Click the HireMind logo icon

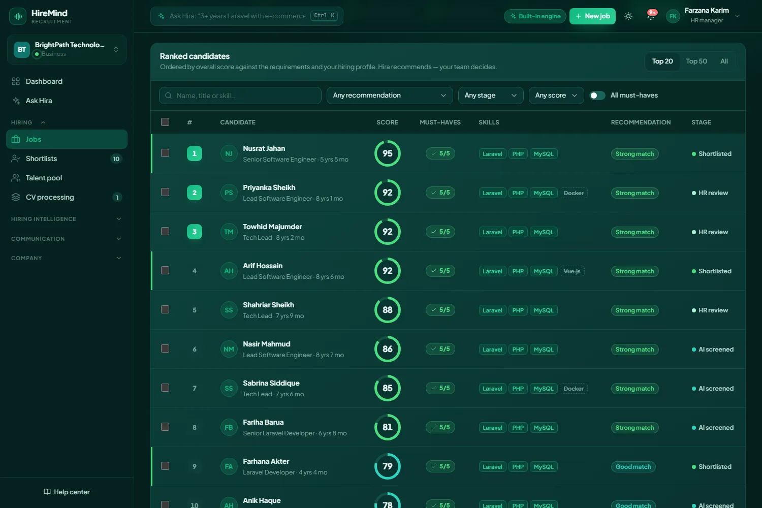[x=18, y=16]
